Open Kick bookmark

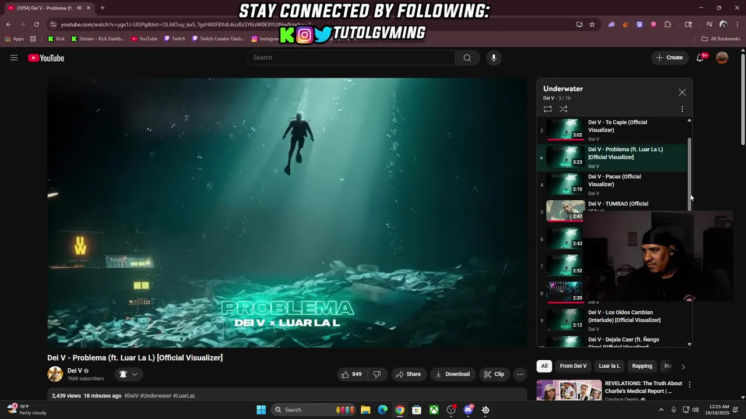pos(56,39)
